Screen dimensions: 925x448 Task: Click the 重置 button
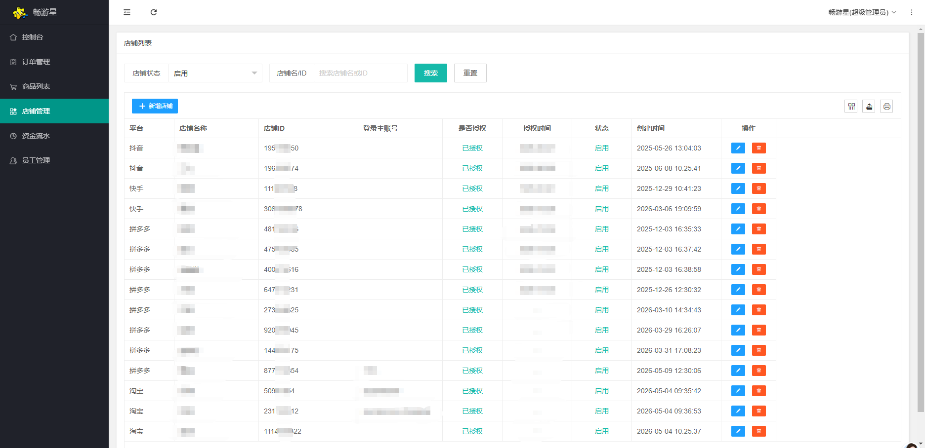pyautogui.click(x=470, y=73)
